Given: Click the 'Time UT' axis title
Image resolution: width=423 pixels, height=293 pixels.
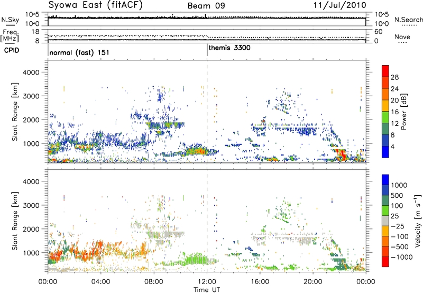Looking at the screenshot, I should 207,290.
